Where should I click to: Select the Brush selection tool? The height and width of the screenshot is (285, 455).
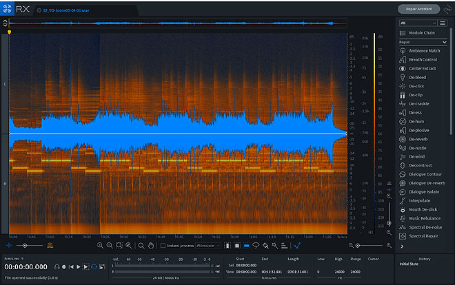point(265,246)
